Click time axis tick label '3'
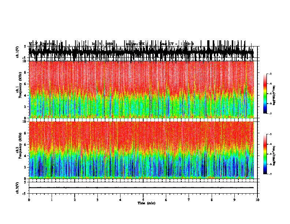Viewport: 290px width, 224px height. [x=97, y=200]
